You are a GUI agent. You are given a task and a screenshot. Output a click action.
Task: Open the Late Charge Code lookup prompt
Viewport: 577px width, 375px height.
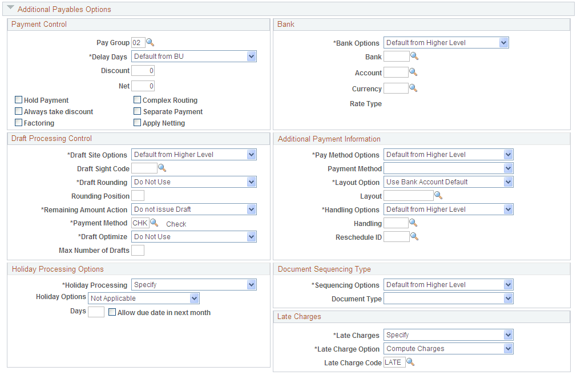[410, 361]
